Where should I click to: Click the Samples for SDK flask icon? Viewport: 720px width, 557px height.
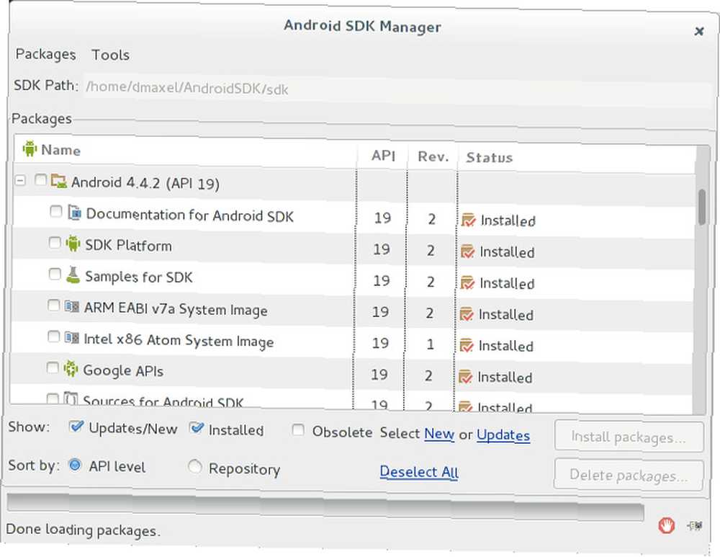click(x=73, y=275)
